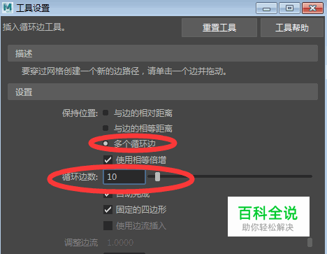Close the 工具设置 window
Image resolution: width=327 pixels, height=254 pixels.
pos(312,8)
